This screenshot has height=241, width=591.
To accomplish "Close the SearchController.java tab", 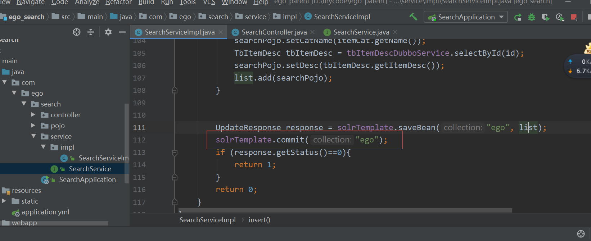I will tap(312, 32).
